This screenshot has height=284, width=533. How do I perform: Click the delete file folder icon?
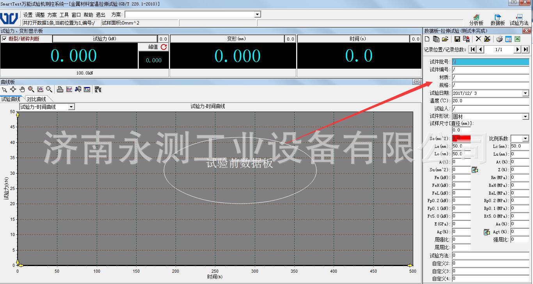click(x=487, y=39)
